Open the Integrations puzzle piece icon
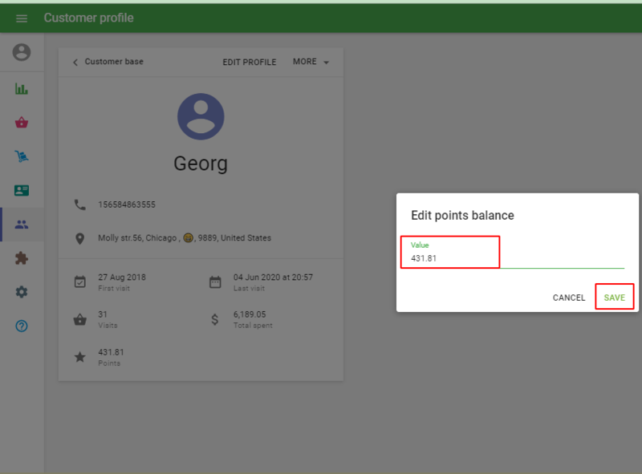 click(22, 258)
